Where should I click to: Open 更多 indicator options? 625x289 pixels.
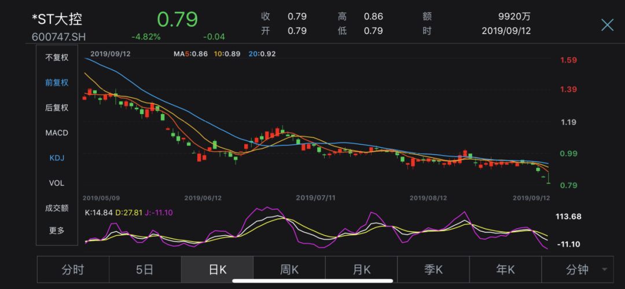coord(57,231)
